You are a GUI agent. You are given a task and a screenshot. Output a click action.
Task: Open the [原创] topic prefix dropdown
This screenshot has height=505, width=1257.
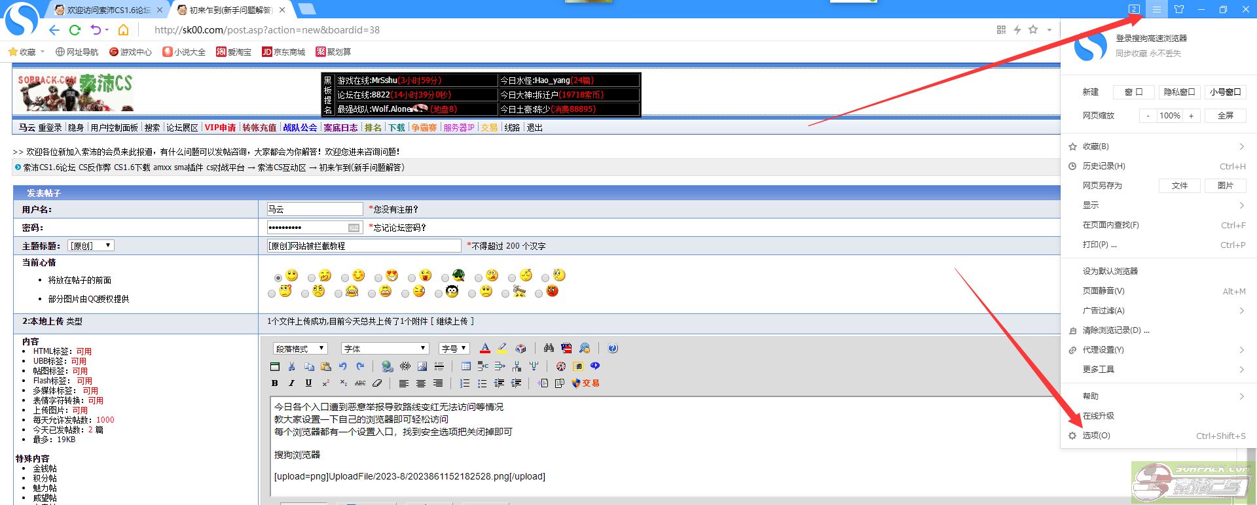pyautogui.click(x=91, y=246)
